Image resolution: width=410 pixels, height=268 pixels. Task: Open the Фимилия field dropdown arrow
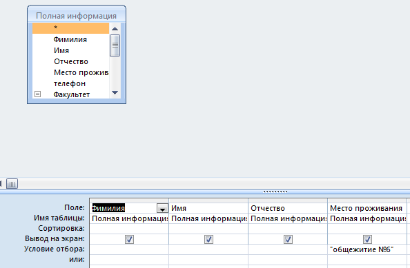point(162,208)
